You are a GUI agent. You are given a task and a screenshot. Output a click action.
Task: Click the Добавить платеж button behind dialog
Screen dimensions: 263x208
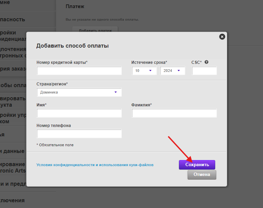point(95,30)
